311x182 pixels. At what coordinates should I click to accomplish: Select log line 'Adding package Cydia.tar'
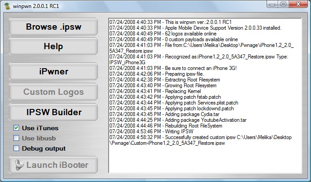pyautogui.click(x=165, y=114)
